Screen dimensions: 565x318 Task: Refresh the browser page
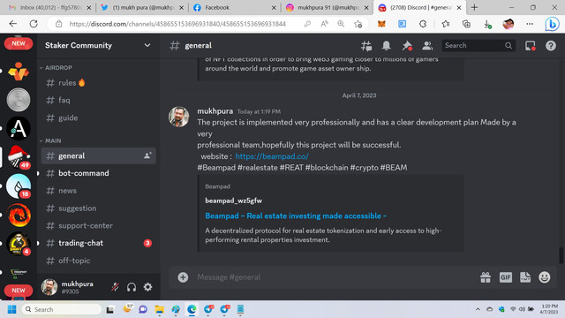[x=34, y=24]
